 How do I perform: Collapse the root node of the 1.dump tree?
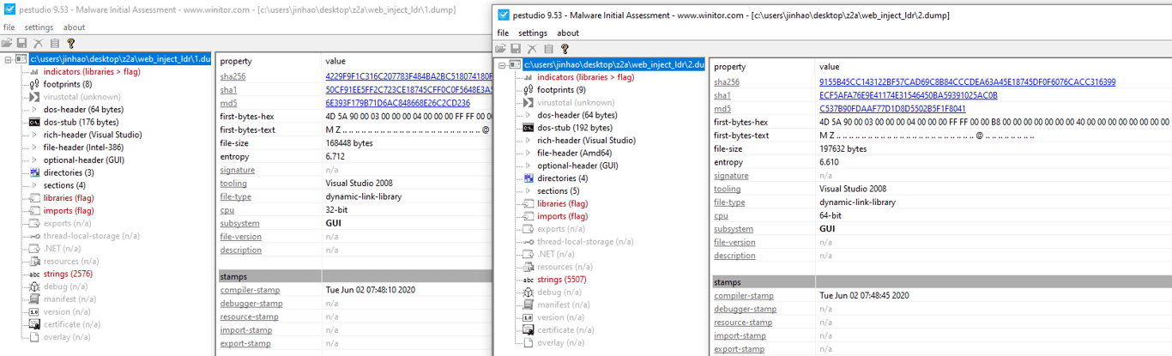pyautogui.click(x=8, y=59)
